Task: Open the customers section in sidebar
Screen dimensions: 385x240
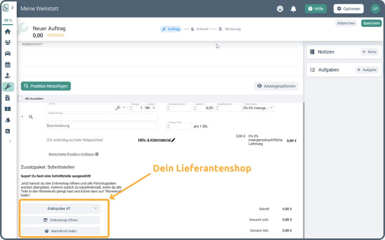Action: 8,42
